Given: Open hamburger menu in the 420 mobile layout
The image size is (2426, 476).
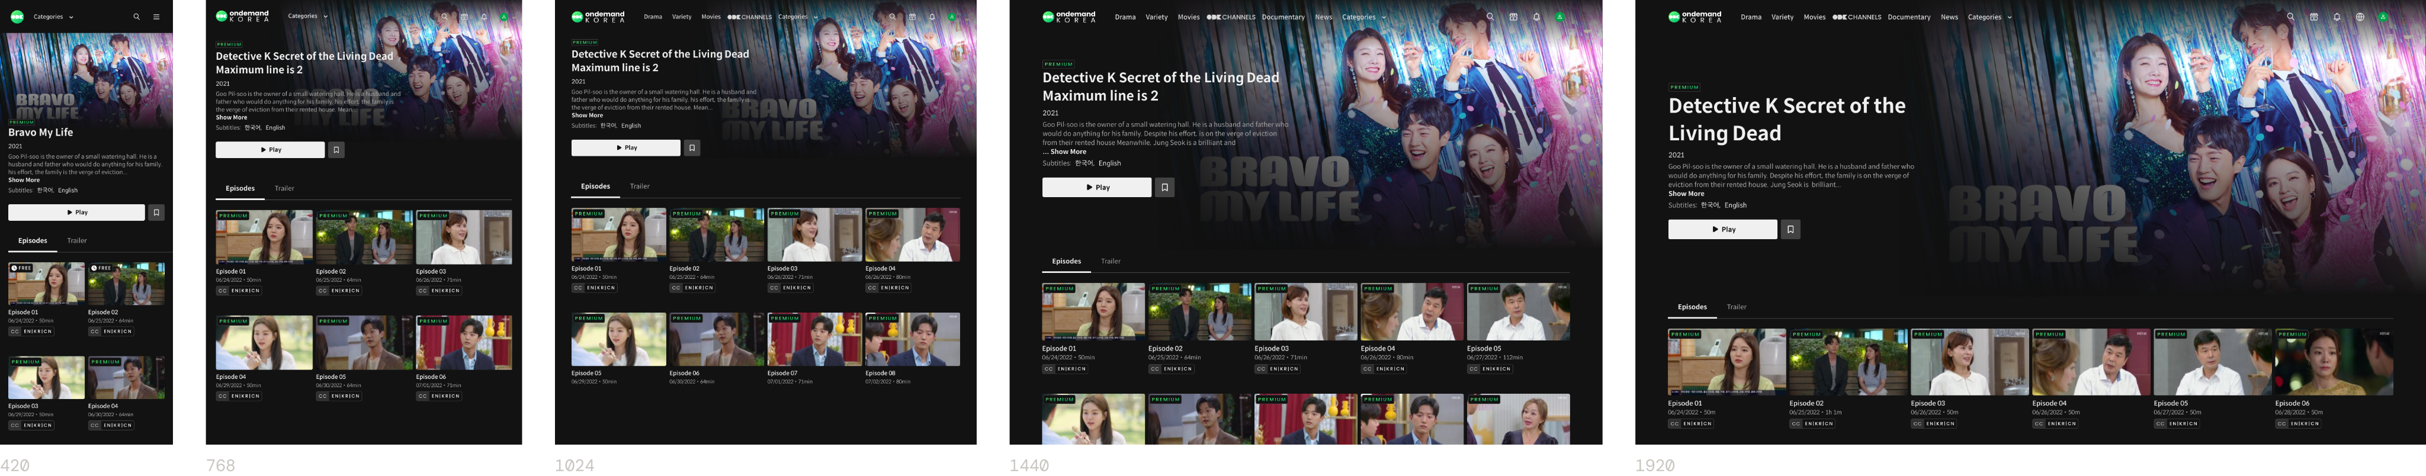Looking at the screenshot, I should [x=156, y=17].
